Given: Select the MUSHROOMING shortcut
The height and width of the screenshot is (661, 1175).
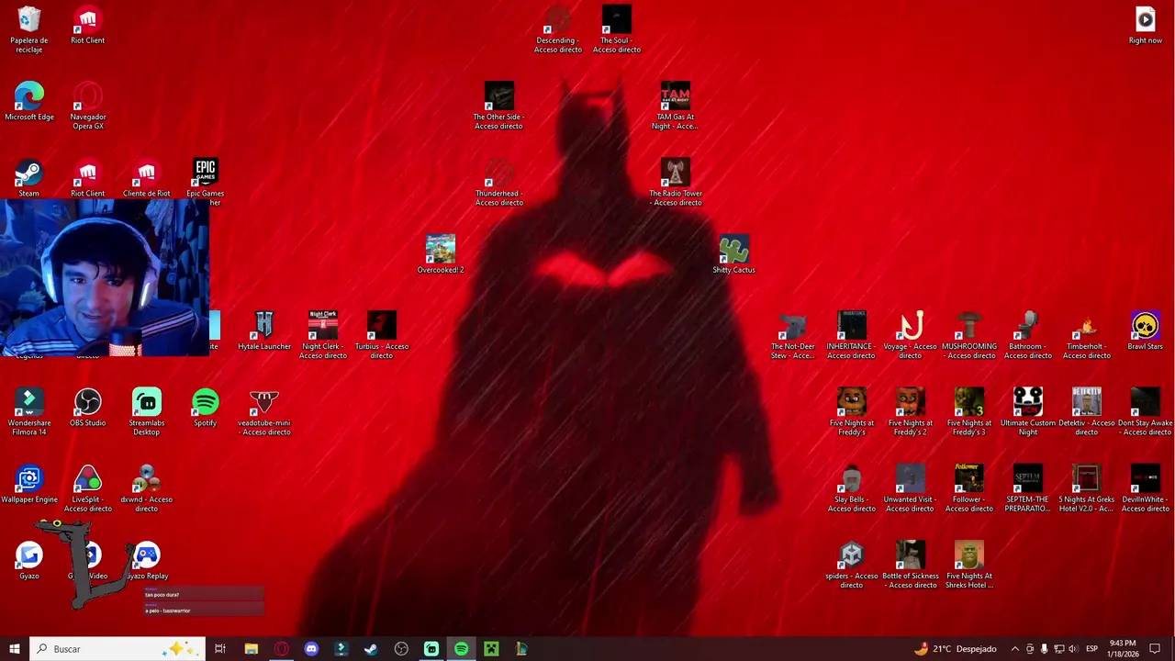Looking at the screenshot, I should [969, 336].
